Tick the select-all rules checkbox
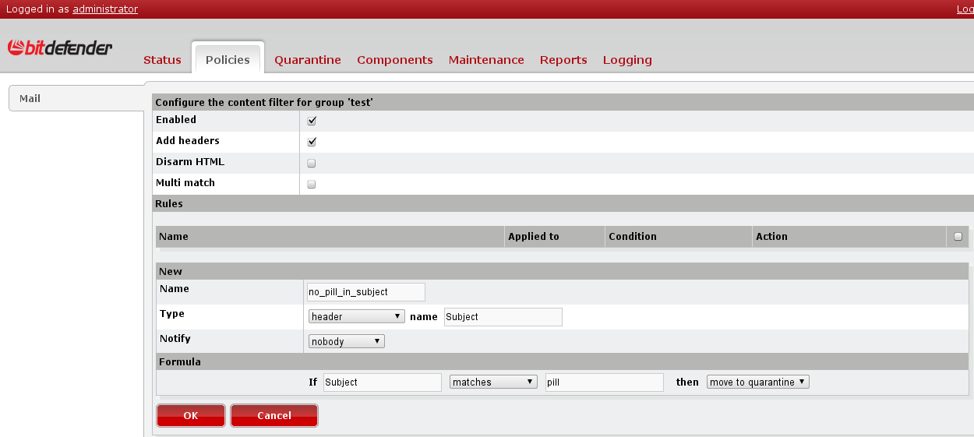 958,237
